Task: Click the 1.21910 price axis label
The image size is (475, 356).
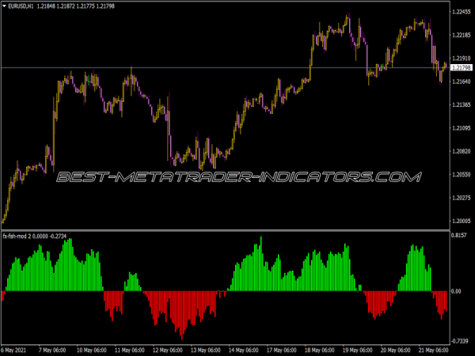Action: (461, 58)
